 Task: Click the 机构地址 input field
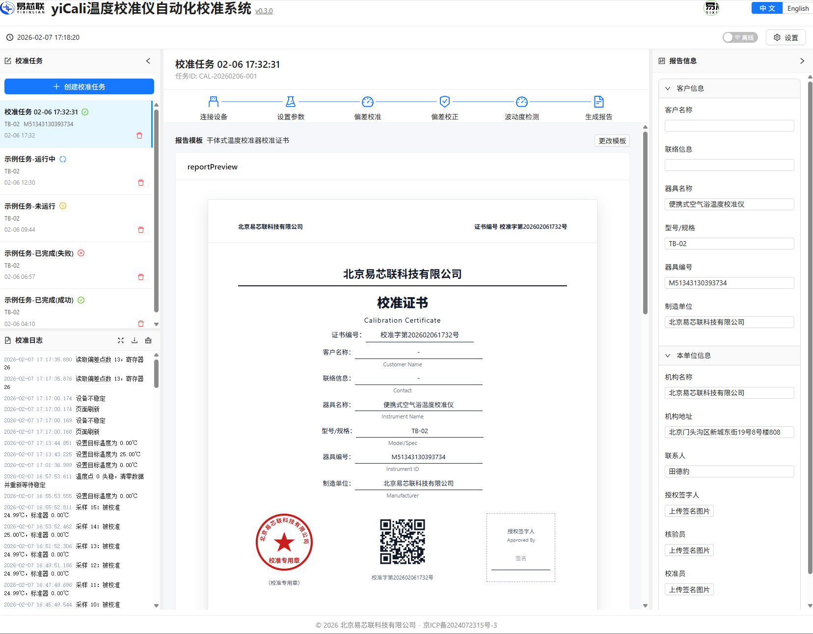click(729, 432)
